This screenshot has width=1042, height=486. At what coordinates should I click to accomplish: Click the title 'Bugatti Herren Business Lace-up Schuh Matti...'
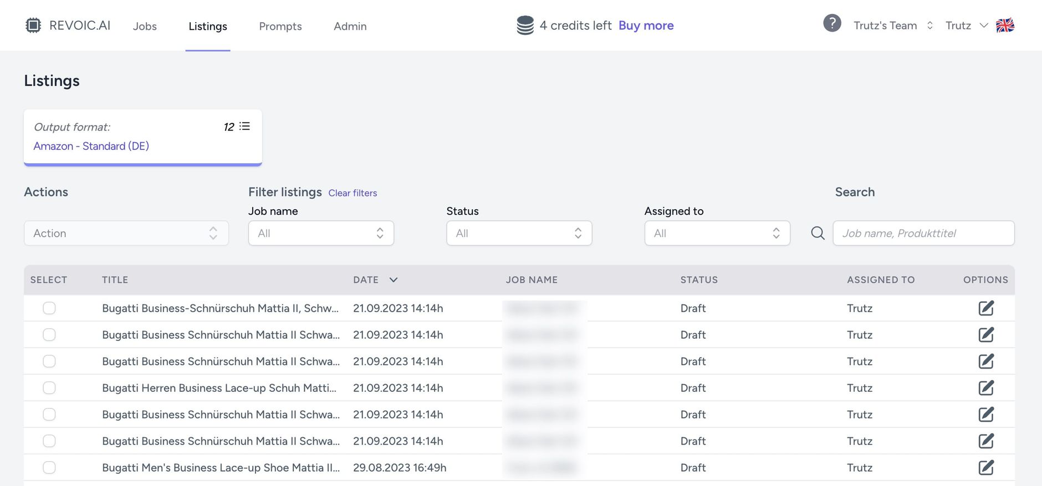[219, 387]
